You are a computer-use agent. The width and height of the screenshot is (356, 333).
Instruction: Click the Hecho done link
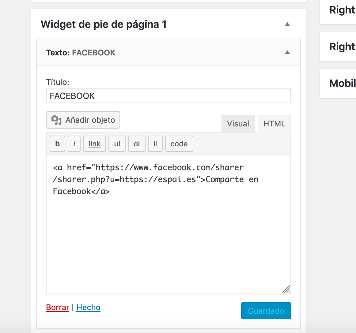tap(88, 307)
